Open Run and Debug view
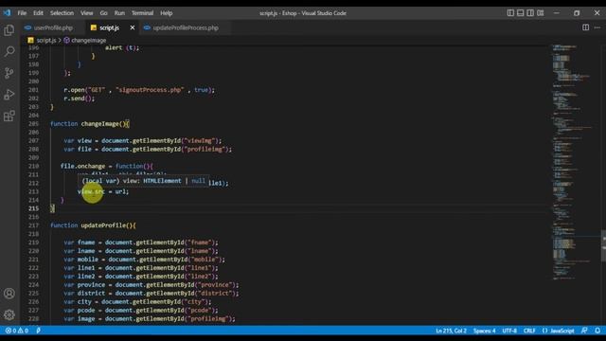 pyautogui.click(x=9, y=95)
